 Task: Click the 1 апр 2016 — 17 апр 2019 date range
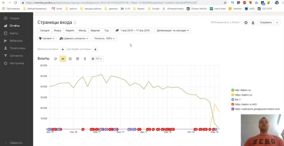point(133,30)
